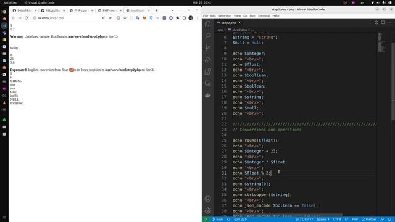Switch to the second GitHub https tab
This screenshot has width=395, height=222.
click(x=53, y=10)
